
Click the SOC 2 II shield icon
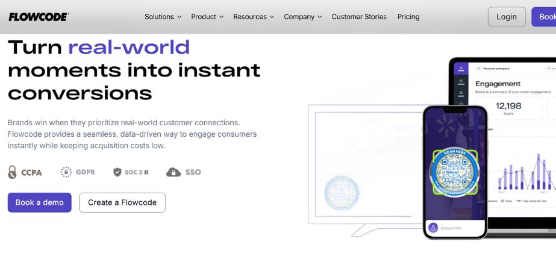pos(117,172)
